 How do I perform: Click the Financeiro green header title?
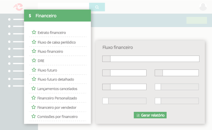pyautogui.click(x=46, y=16)
